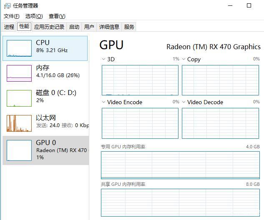Click the 专用 GPU 内存利用率 graph
Image resolution: width=264 pixels, height=220 pixels.
(180, 165)
